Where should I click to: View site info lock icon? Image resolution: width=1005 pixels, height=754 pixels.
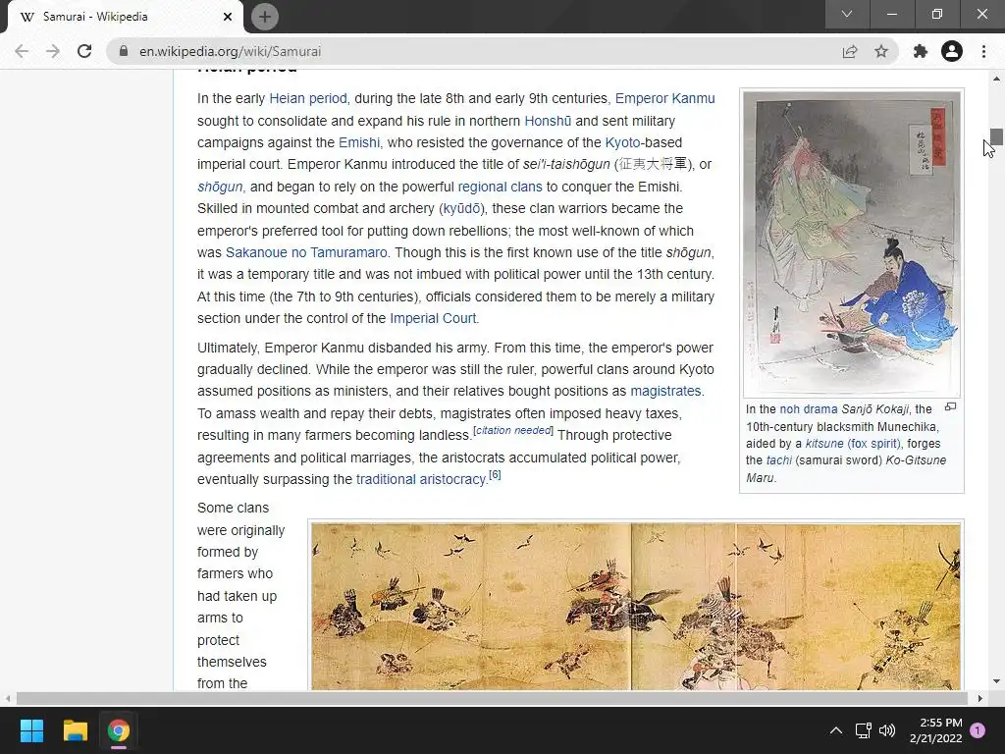coord(124,51)
